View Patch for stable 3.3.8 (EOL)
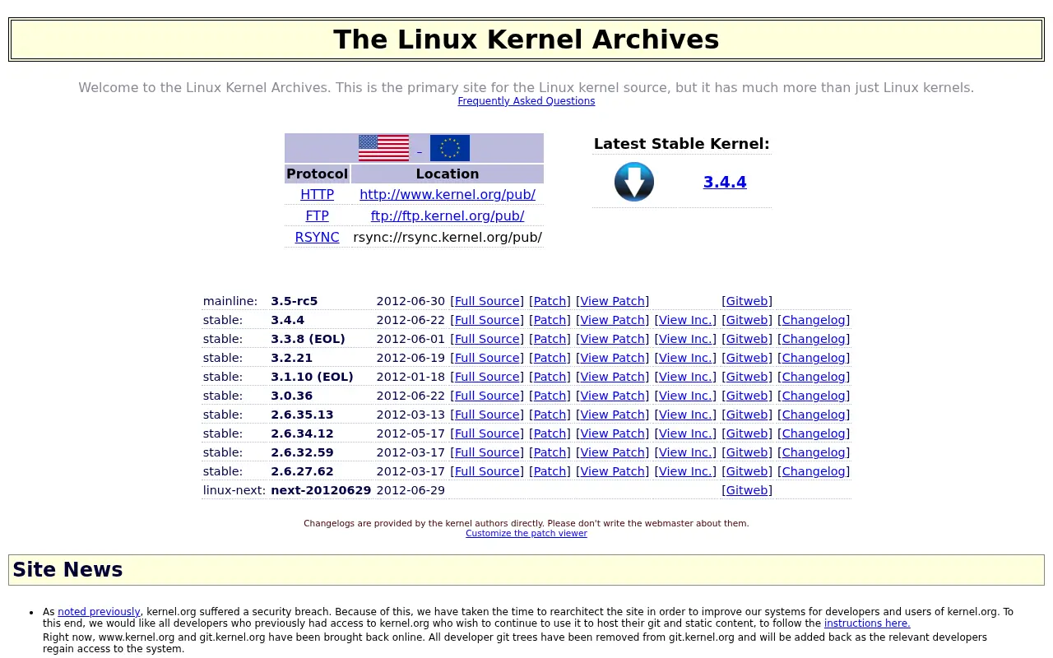 pos(612,339)
